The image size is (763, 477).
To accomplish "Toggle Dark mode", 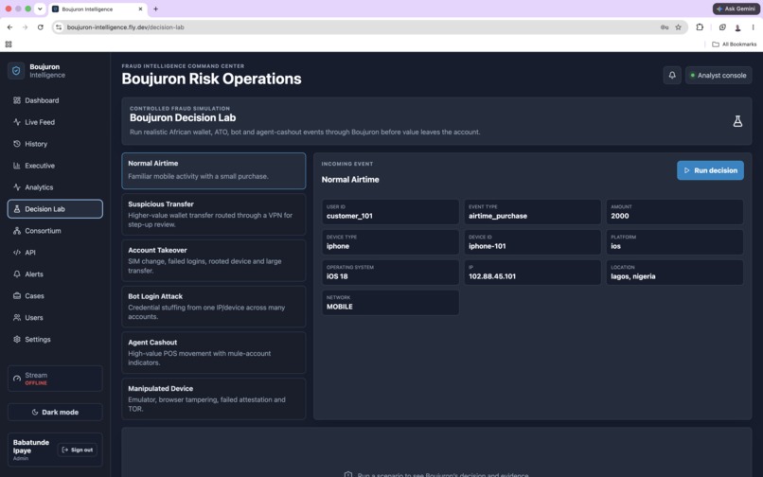I will click(55, 413).
